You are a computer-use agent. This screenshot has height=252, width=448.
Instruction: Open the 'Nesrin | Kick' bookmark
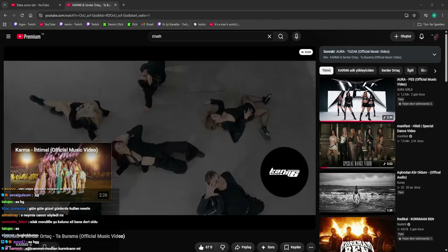pyautogui.click(x=113, y=24)
